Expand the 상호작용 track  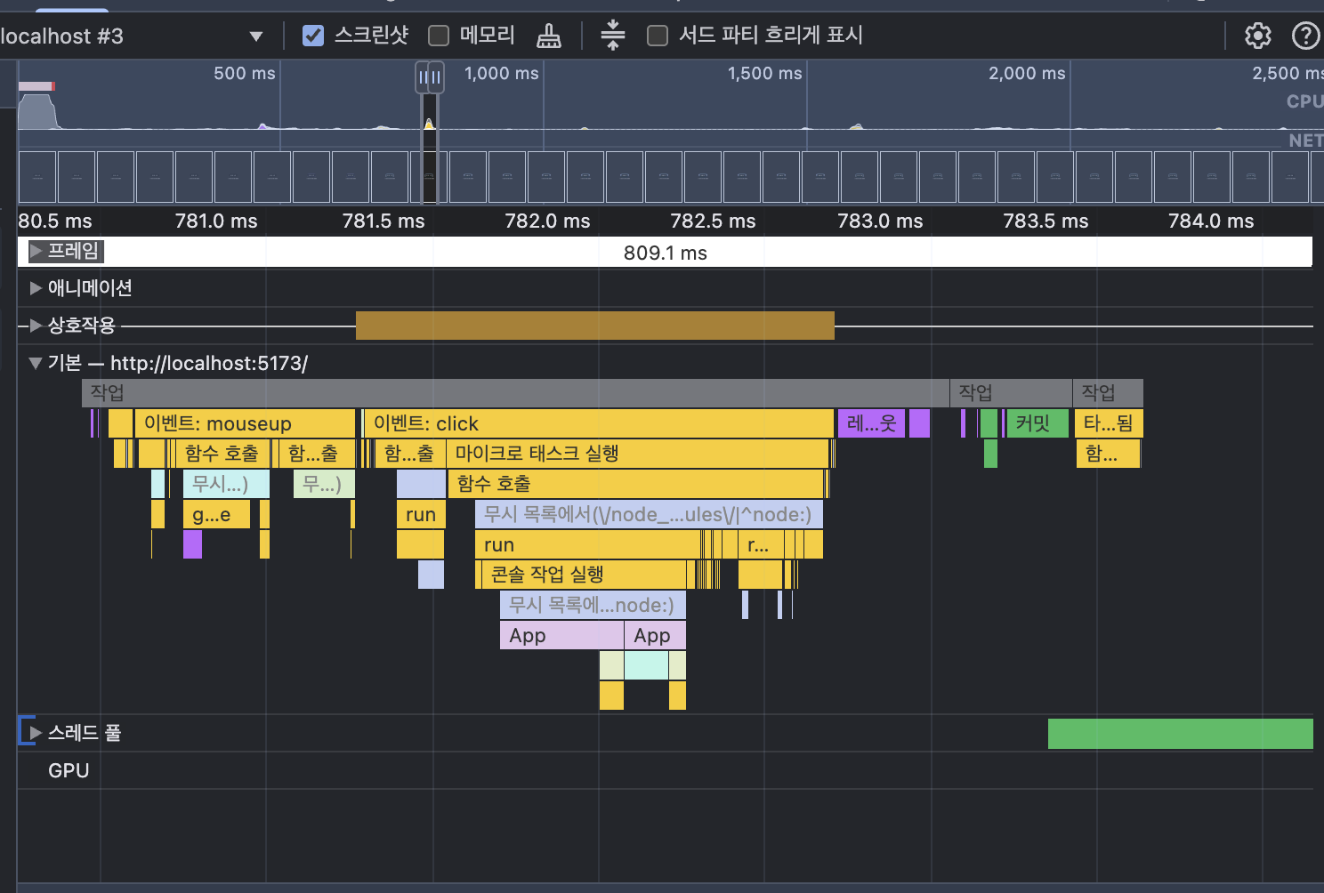click(x=36, y=326)
